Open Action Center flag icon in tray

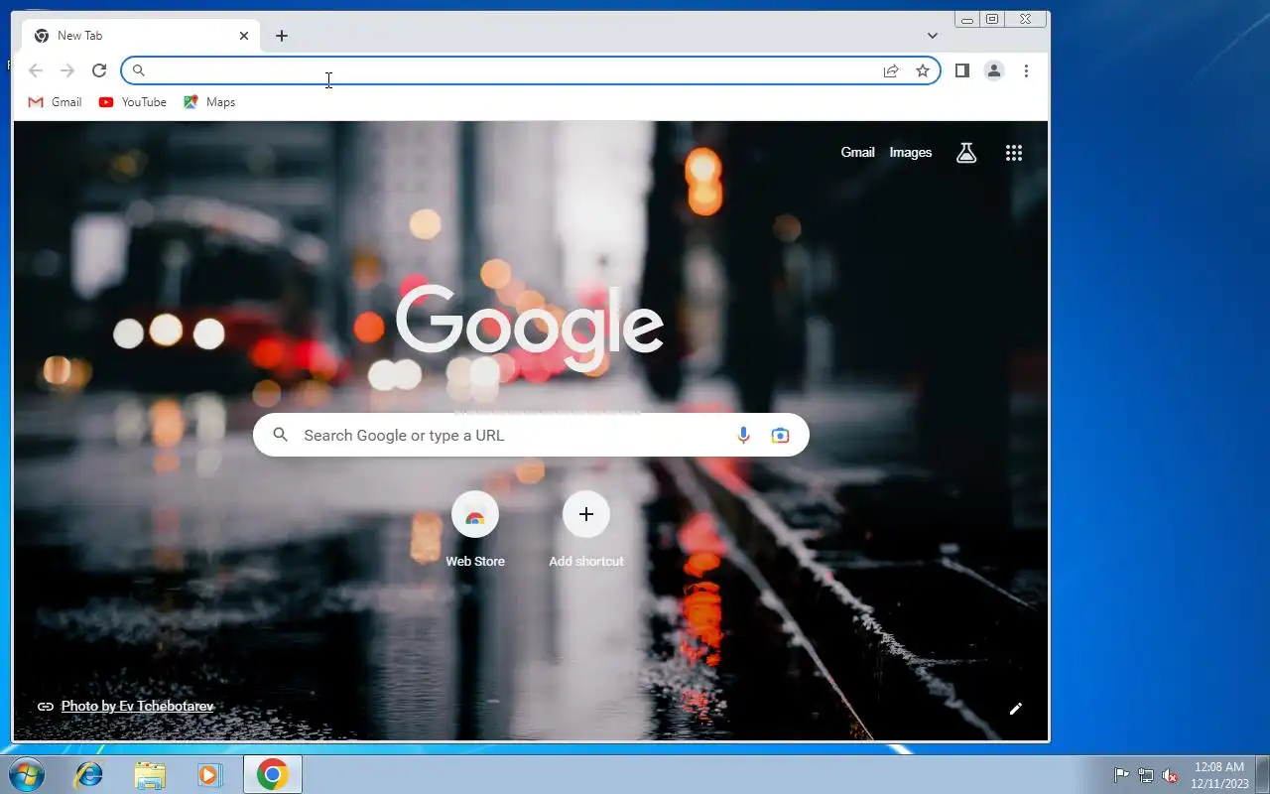coord(1121,775)
